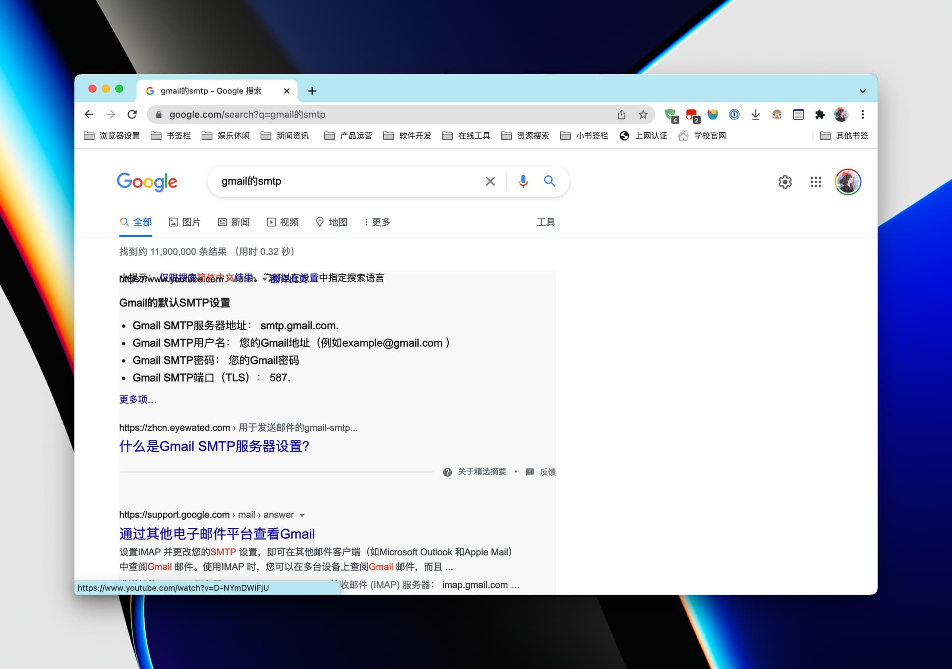Open the 什么是Gmail SMTP服务器设置 link
Image resolution: width=952 pixels, height=669 pixels.
coord(214,447)
